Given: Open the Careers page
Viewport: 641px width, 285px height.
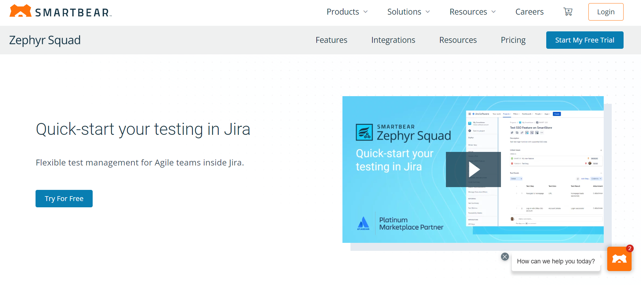Looking at the screenshot, I should click(x=530, y=12).
